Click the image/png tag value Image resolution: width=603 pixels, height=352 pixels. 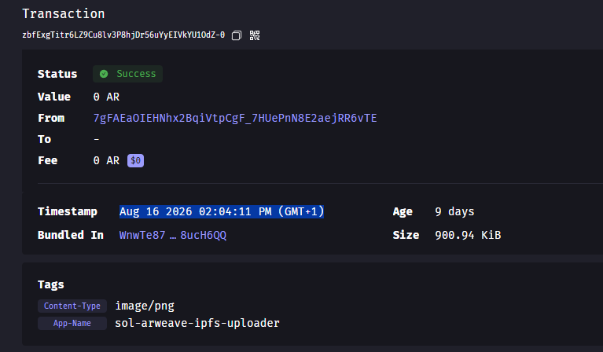click(x=145, y=306)
